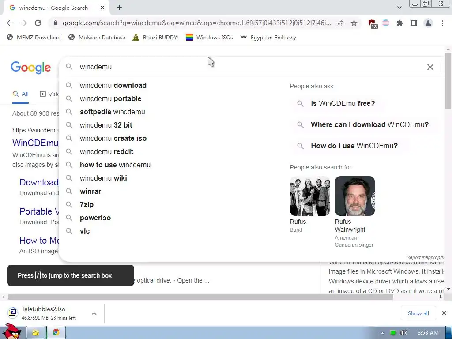This screenshot has width=452, height=339.
Task: Open the Teletubbies2.iso download item
Action: click(46, 313)
